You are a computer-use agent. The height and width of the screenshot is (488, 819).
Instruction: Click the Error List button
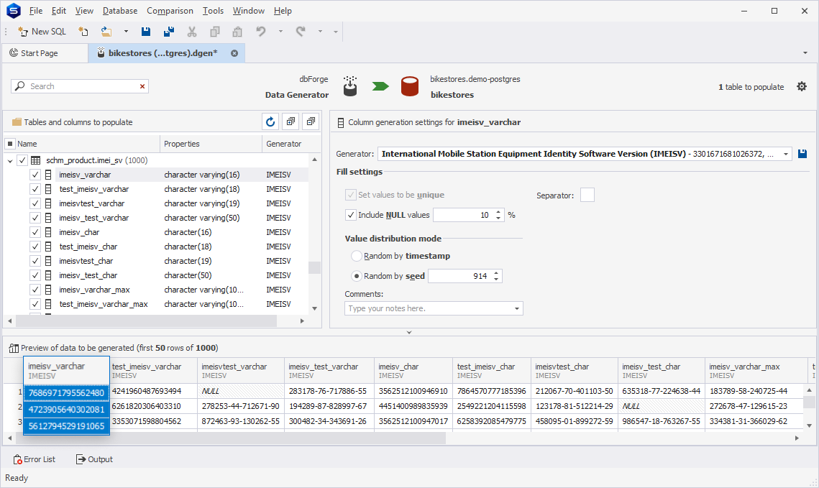[35, 459]
